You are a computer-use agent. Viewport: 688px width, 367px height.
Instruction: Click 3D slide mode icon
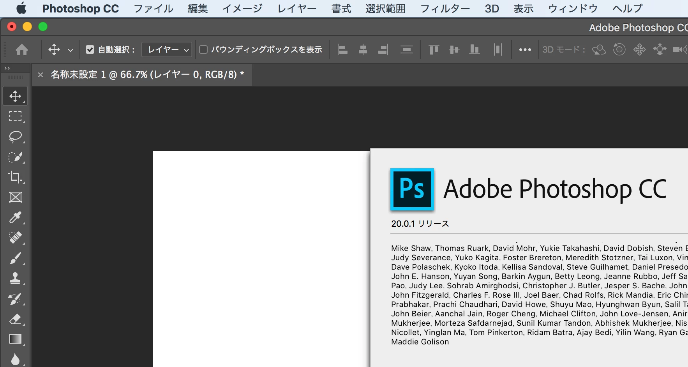tap(660, 49)
